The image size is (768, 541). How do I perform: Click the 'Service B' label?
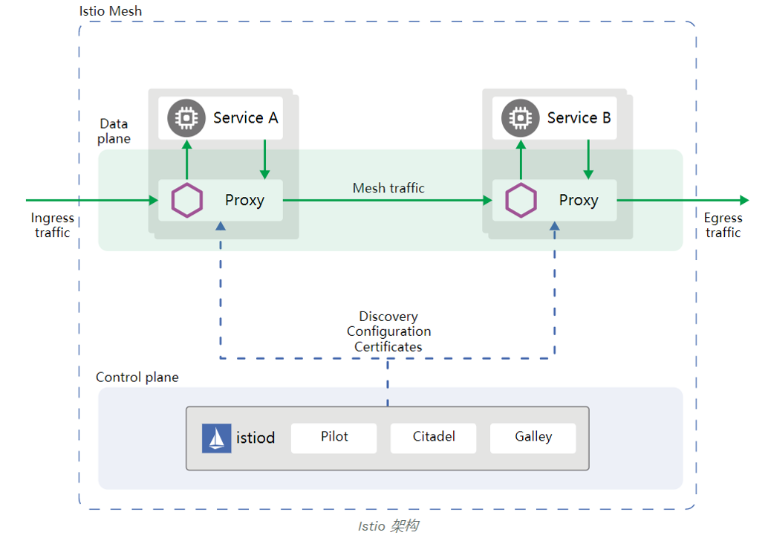[579, 118]
